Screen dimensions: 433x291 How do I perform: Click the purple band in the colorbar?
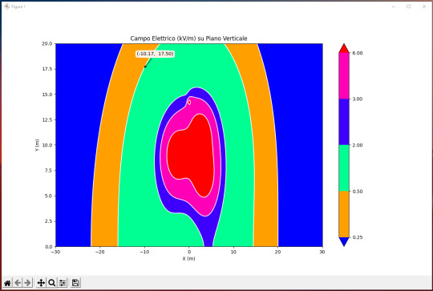click(x=344, y=122)
